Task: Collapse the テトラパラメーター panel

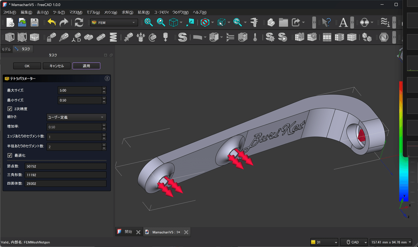Action: [107, 79]
